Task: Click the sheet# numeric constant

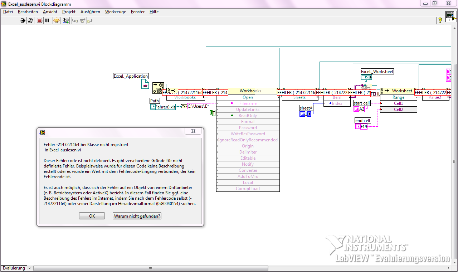Action: (306, 114)
